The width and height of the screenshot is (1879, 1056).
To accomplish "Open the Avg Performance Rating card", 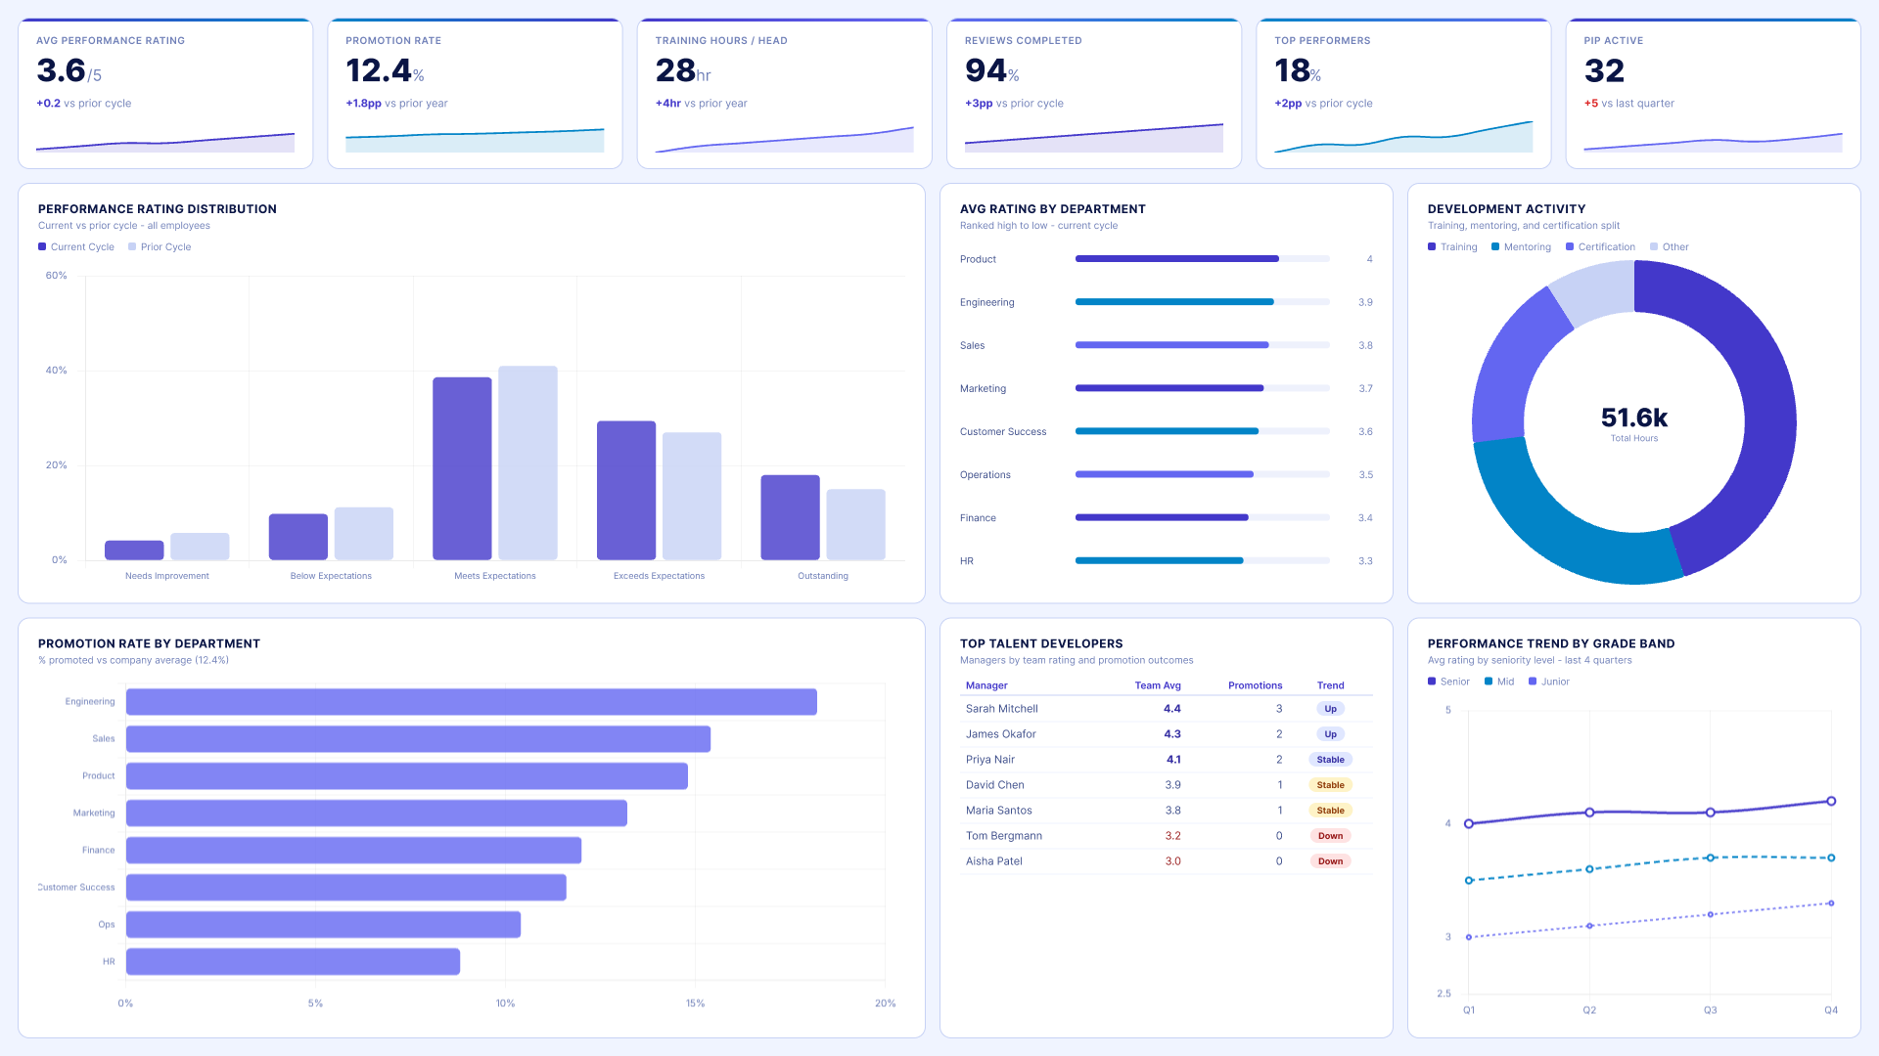I will (165, 94).
